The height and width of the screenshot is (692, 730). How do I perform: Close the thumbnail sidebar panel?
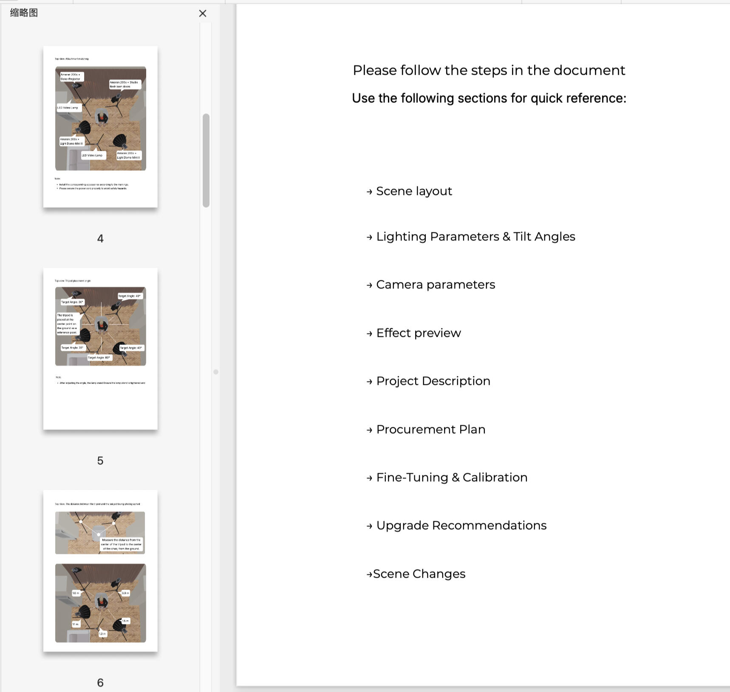203,14
